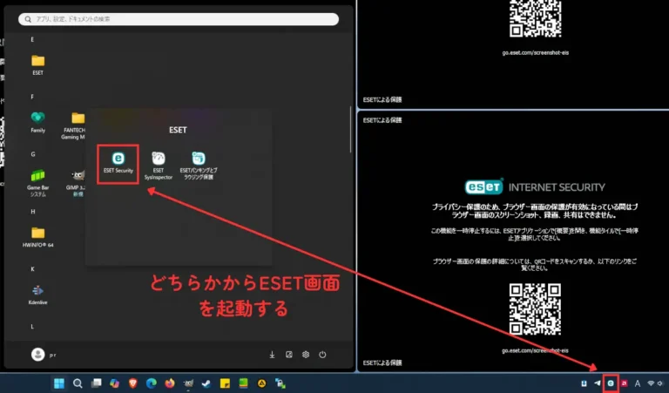This screenshot has height=393, width=669.
Task: Open Sticky Notes from taskbar
Action: pos(225,383)
